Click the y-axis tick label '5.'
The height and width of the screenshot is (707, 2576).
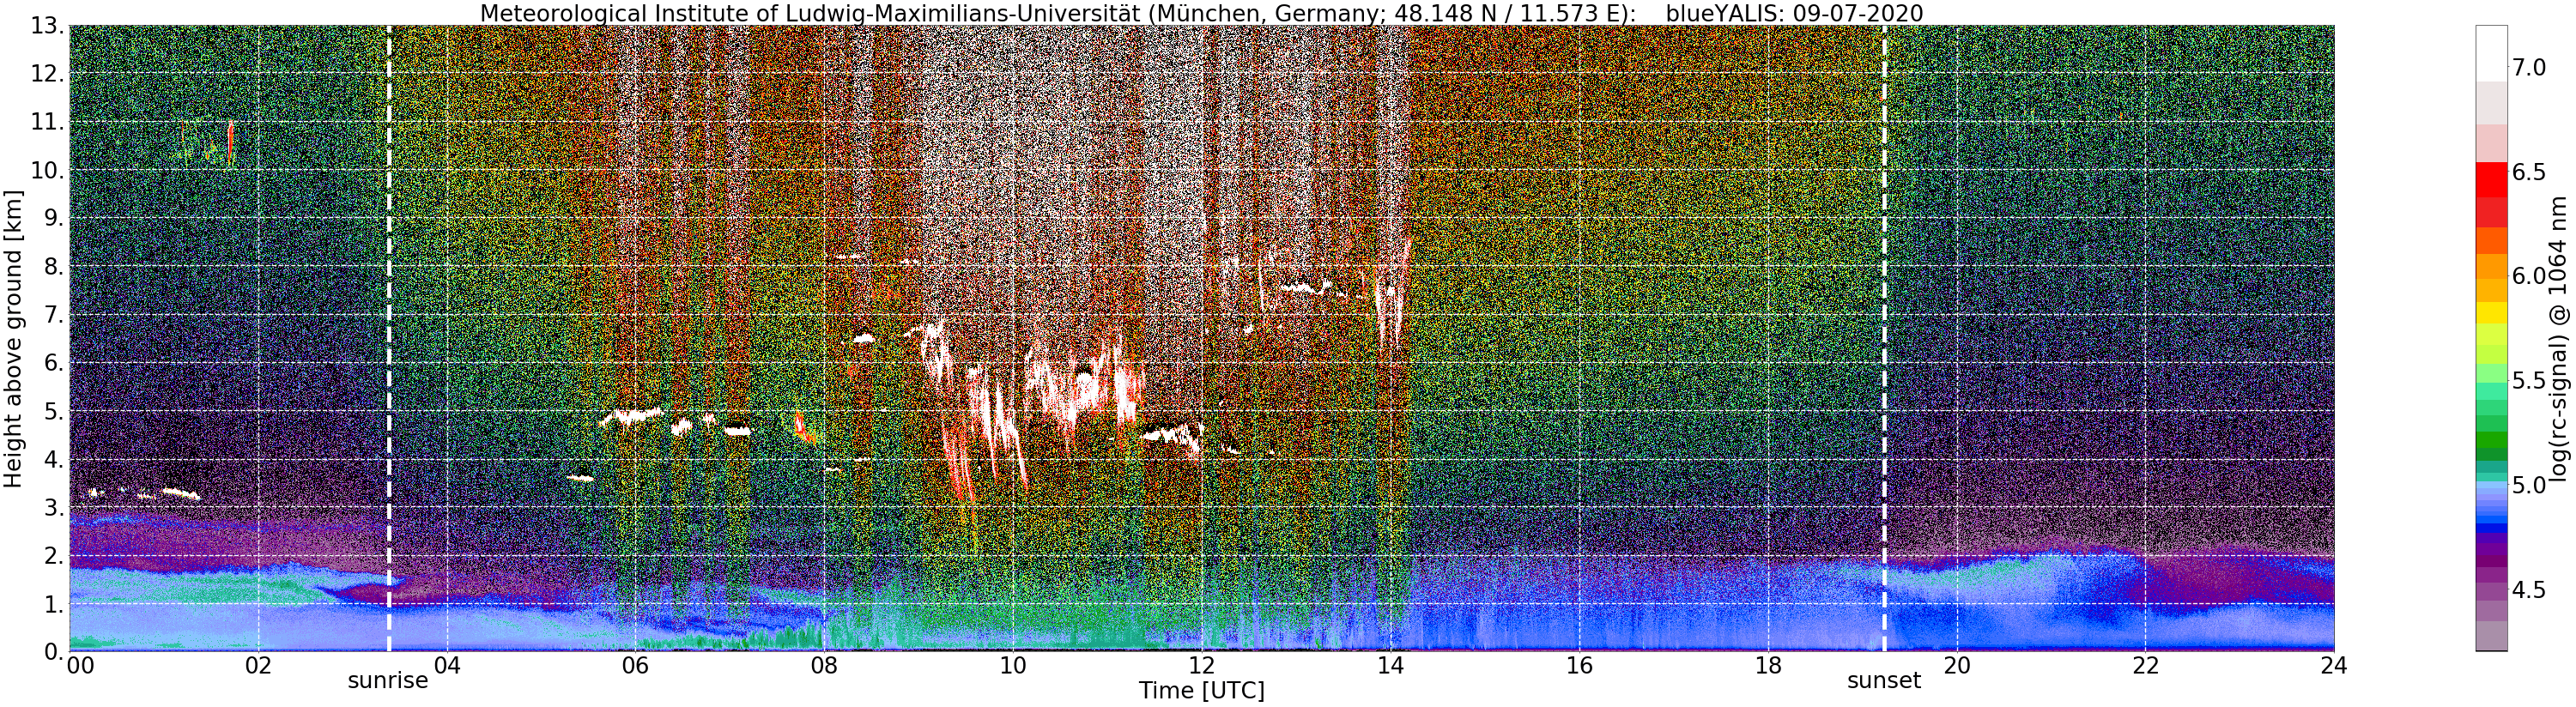pos(53,411)
